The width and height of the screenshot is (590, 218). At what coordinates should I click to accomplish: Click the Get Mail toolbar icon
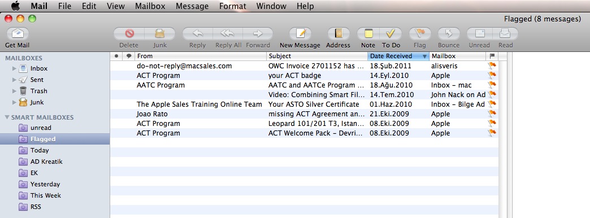(18, 33)
